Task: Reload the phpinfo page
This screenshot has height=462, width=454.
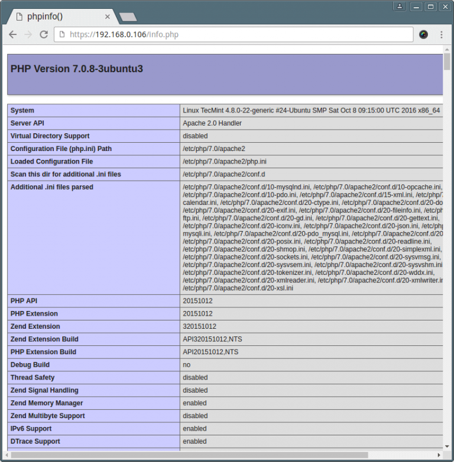Action: point(44,35)
